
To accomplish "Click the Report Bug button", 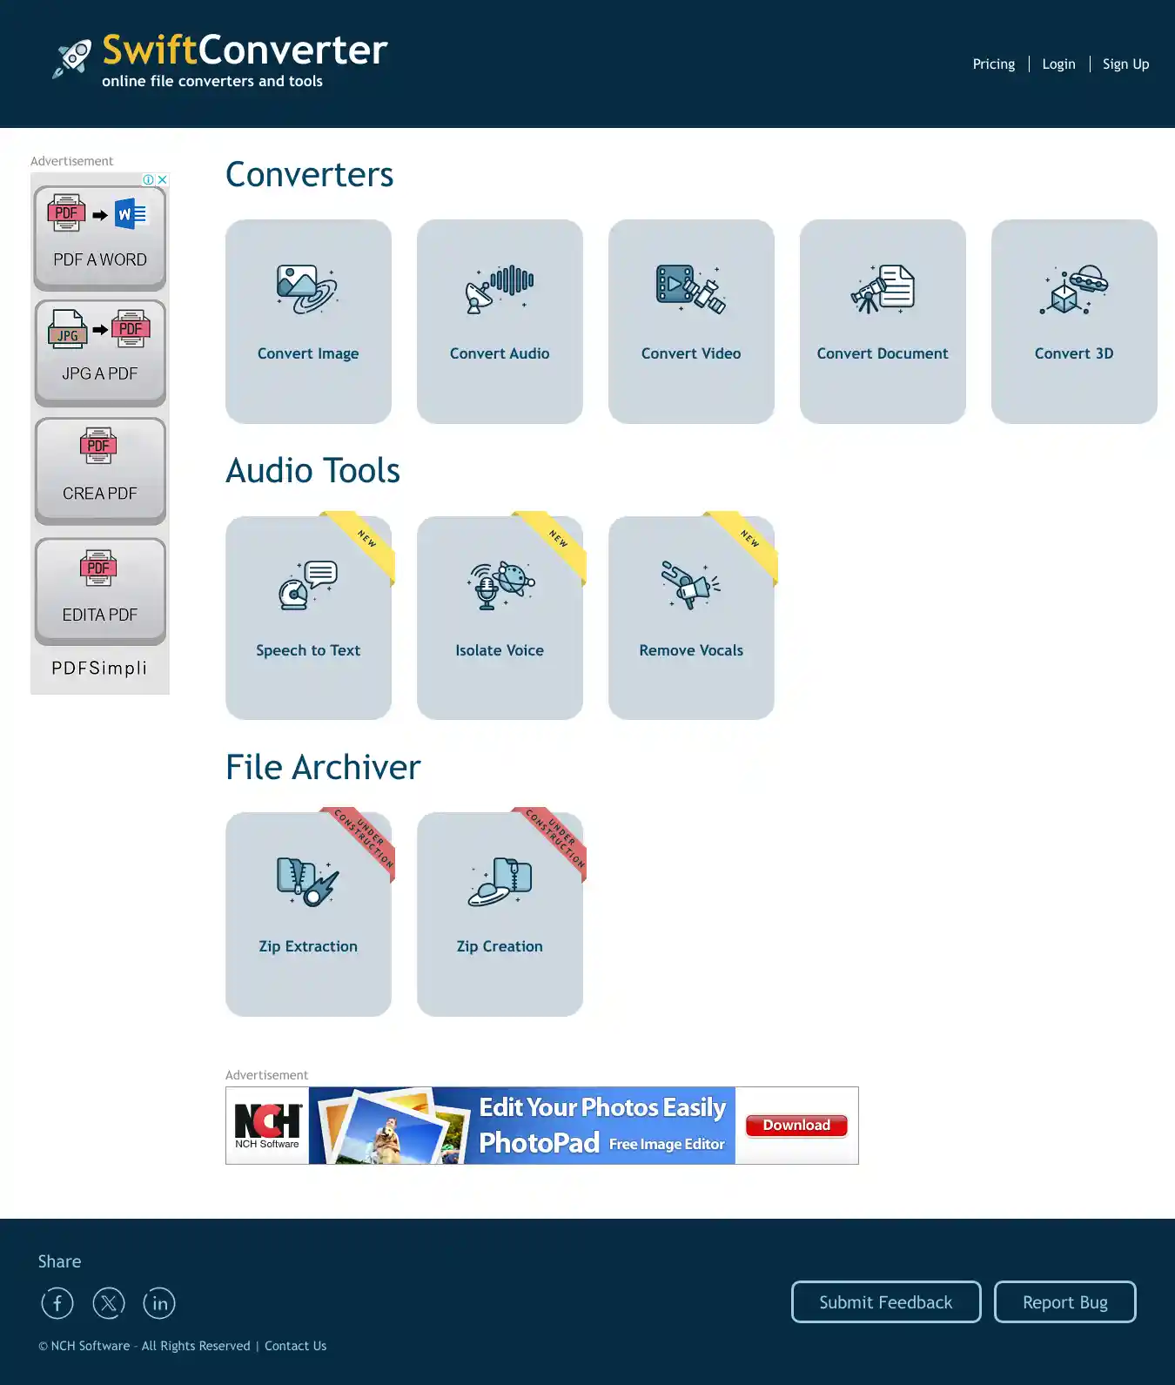I will [x=1064, y=1302].
